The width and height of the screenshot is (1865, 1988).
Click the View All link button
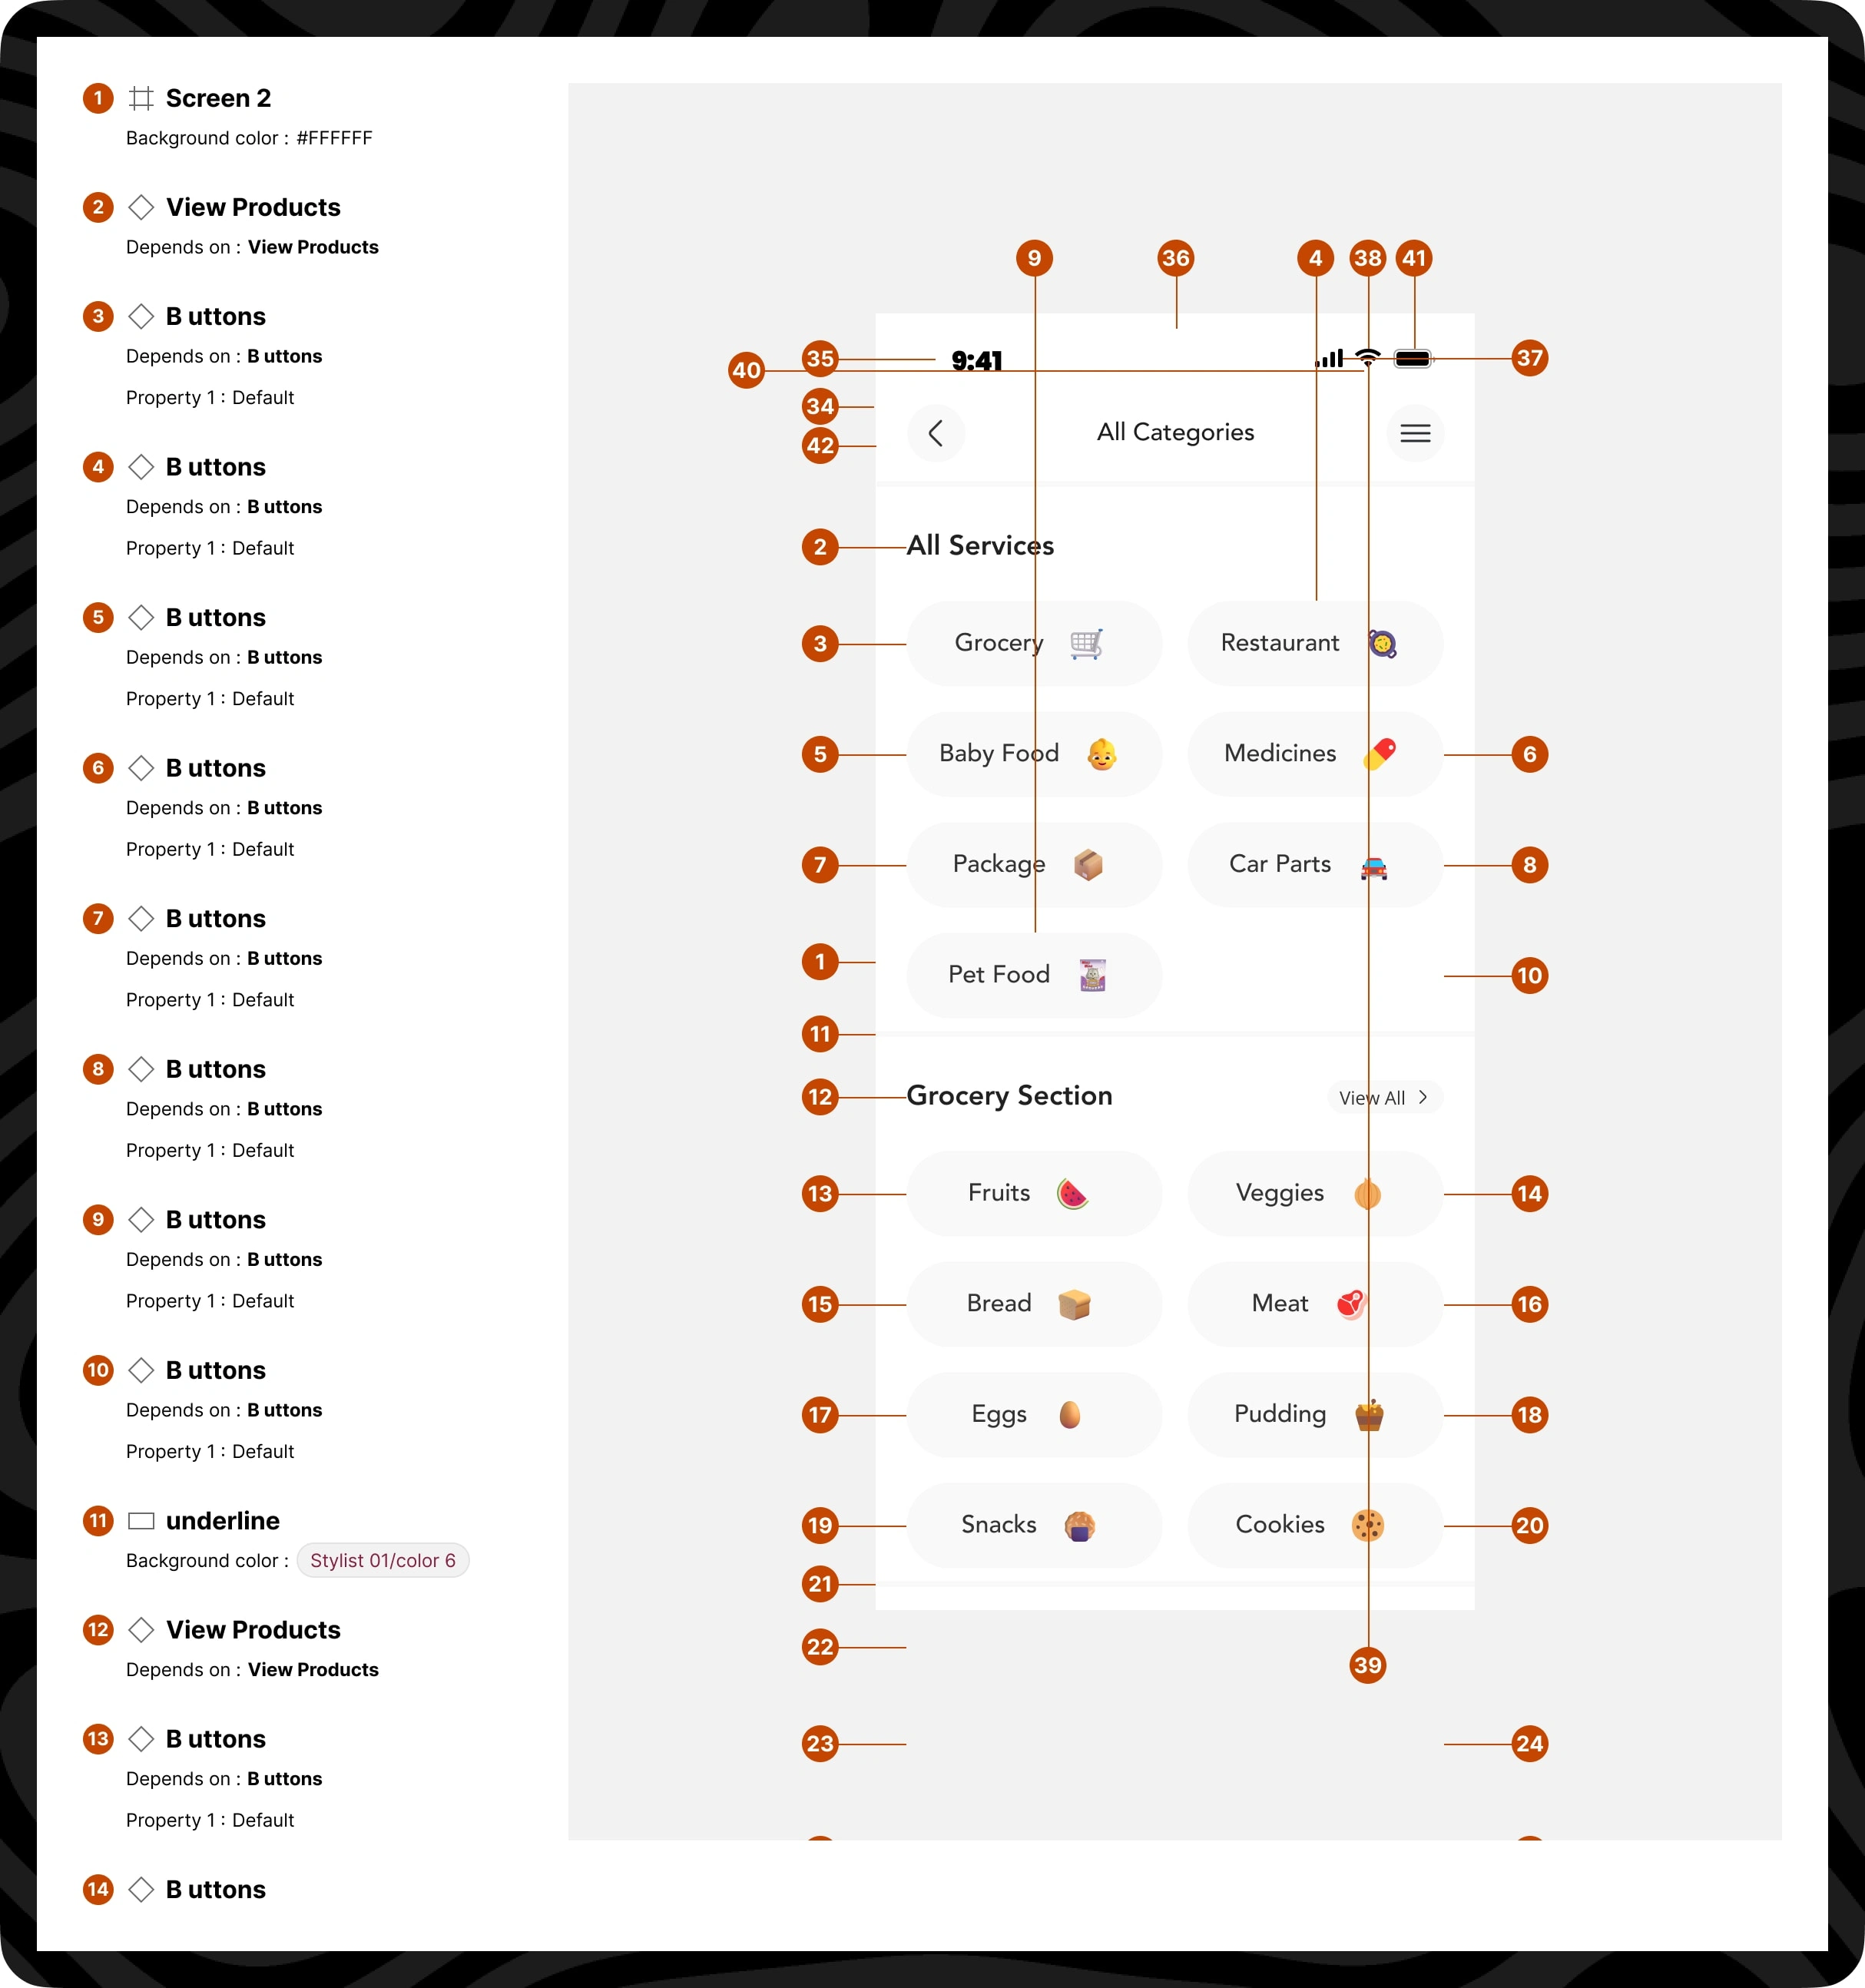point(1385,1098)
